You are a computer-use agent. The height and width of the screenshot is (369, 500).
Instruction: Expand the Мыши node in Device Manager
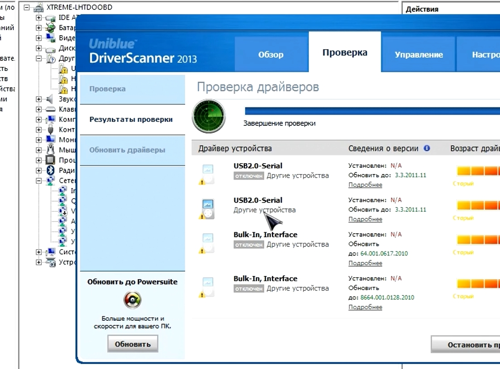pyautogui.click(x=38, y=150)
